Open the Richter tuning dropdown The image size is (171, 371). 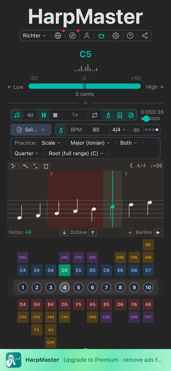pos(34,36)
